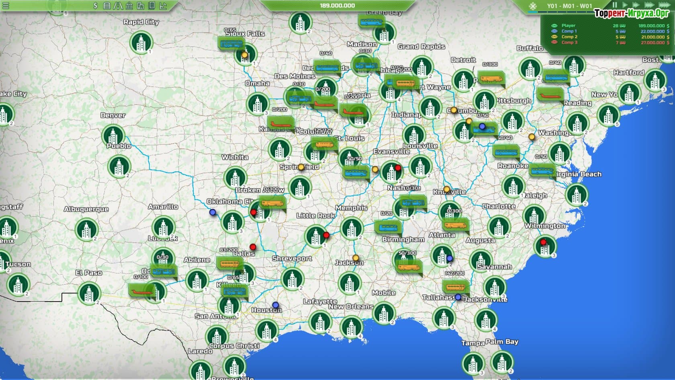675x380 pixels.
Task: Toggle Player visibility eye icon
Action: click(x=554, y=26)
